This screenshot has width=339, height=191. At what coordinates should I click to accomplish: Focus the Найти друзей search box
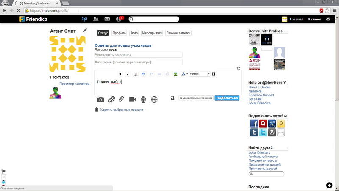coord(267,174)
